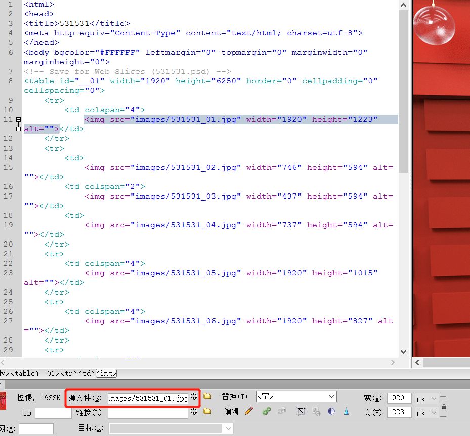Click the 高 height value field
470x436 pixels.
coord(399,412)
